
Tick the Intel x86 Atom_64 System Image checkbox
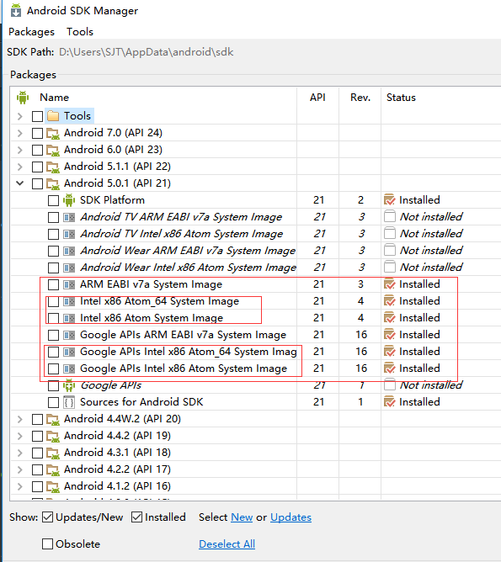click(x=53, y=301)
